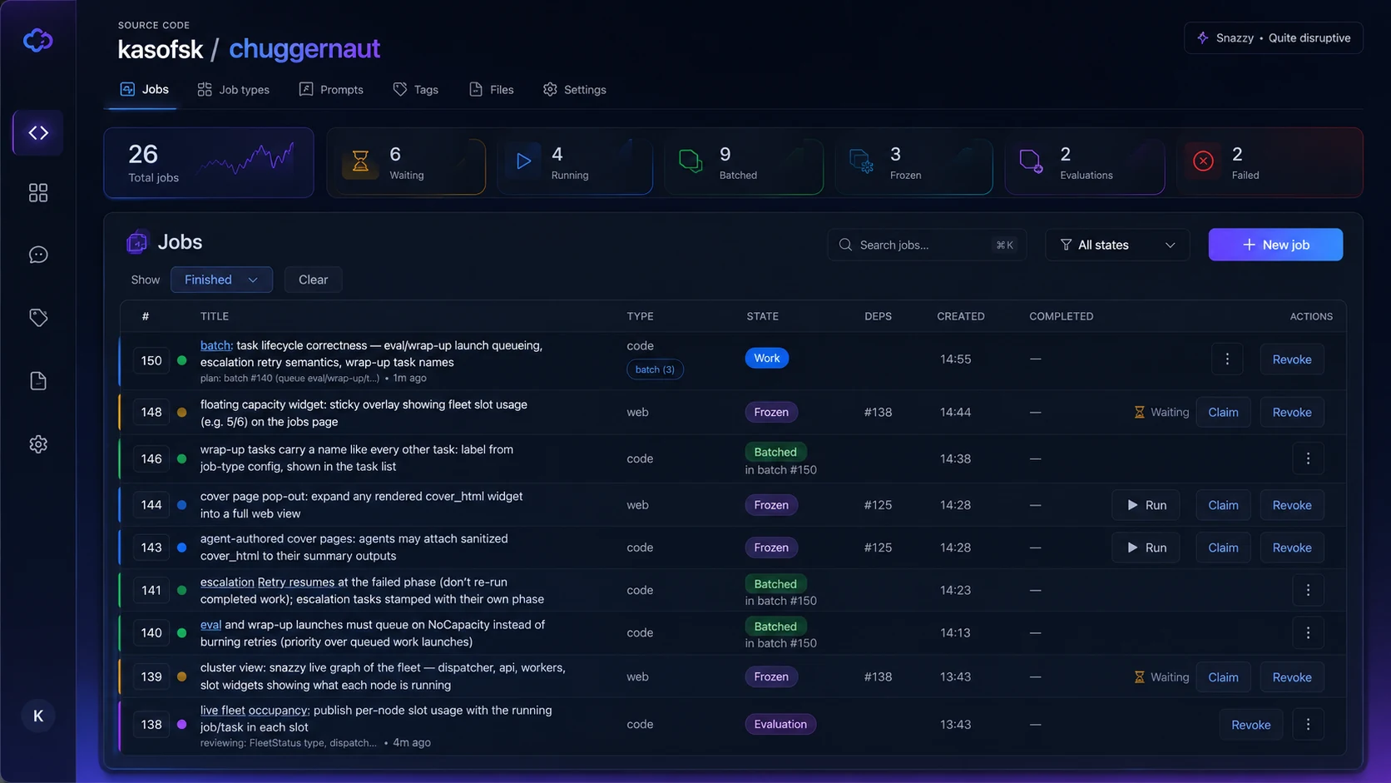Switch to the Settings tab
The image size is (1391, 783).
[x=575, y=89]
